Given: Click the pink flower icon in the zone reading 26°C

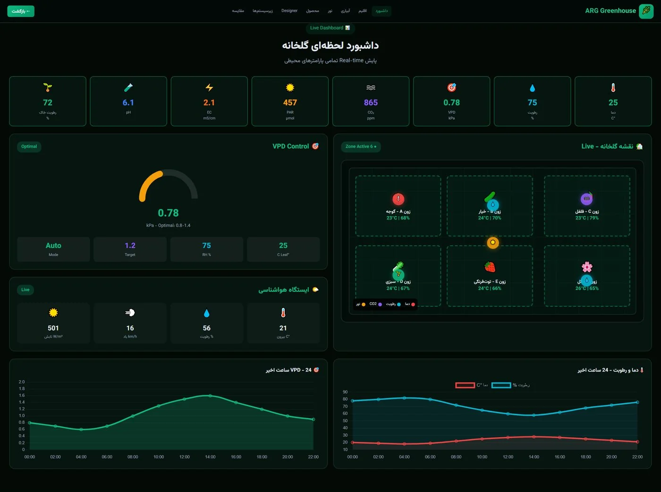Looking at the screenshot, I should 587,267.
